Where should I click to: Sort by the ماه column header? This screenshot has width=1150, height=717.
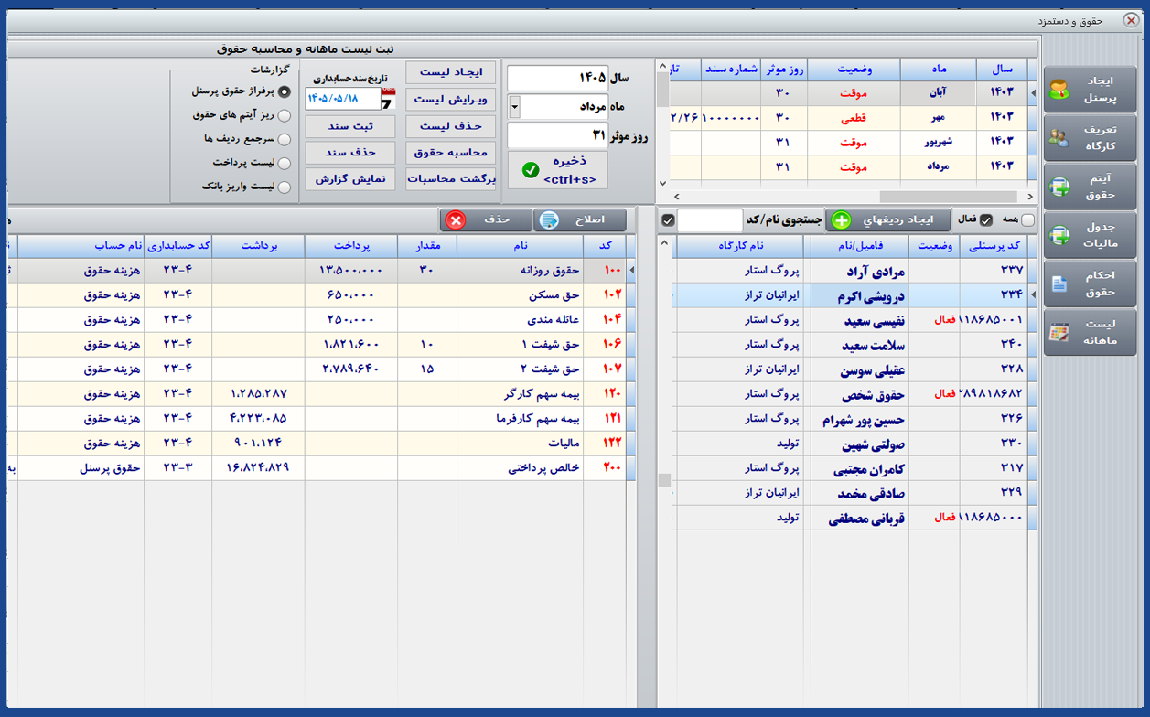pyautogui.click(x=939, y=69)
